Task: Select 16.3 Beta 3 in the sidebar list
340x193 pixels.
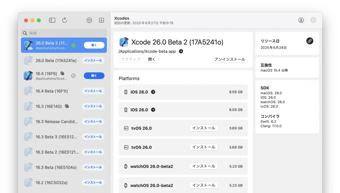Action: [x=57, y=137]
